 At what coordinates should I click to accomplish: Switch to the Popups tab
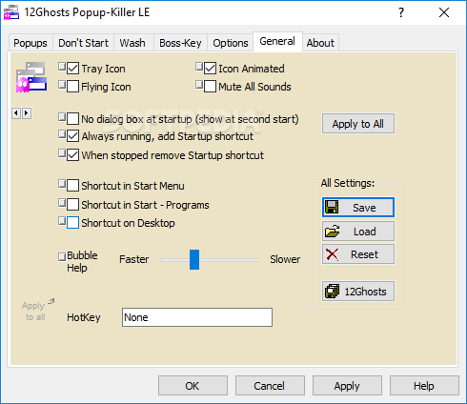coord(30,43)
